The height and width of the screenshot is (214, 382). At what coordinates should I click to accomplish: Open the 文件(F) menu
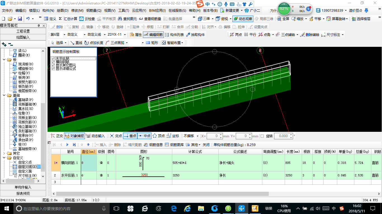(7, 11)
